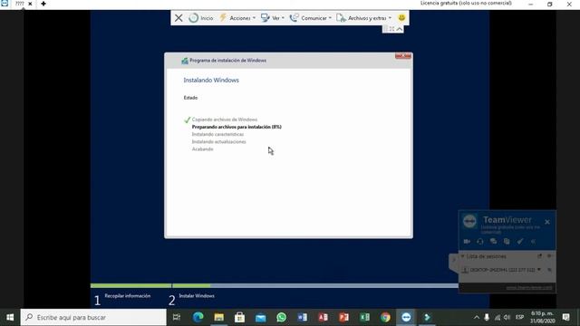
Task: Click the 'Acabando' status line
Action: [202, 149]
